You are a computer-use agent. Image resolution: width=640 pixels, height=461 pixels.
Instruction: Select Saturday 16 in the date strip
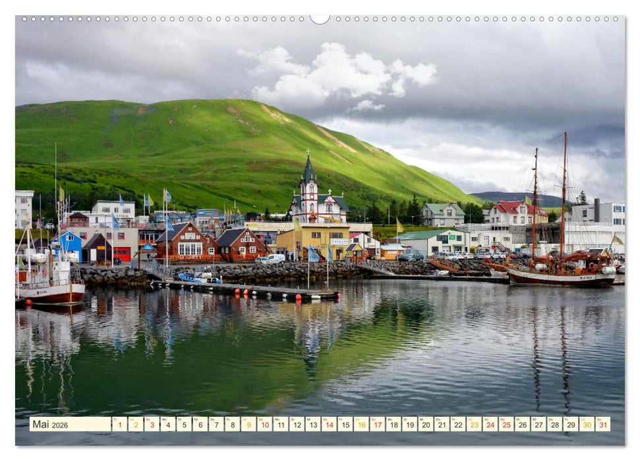[x=361, y=424]
